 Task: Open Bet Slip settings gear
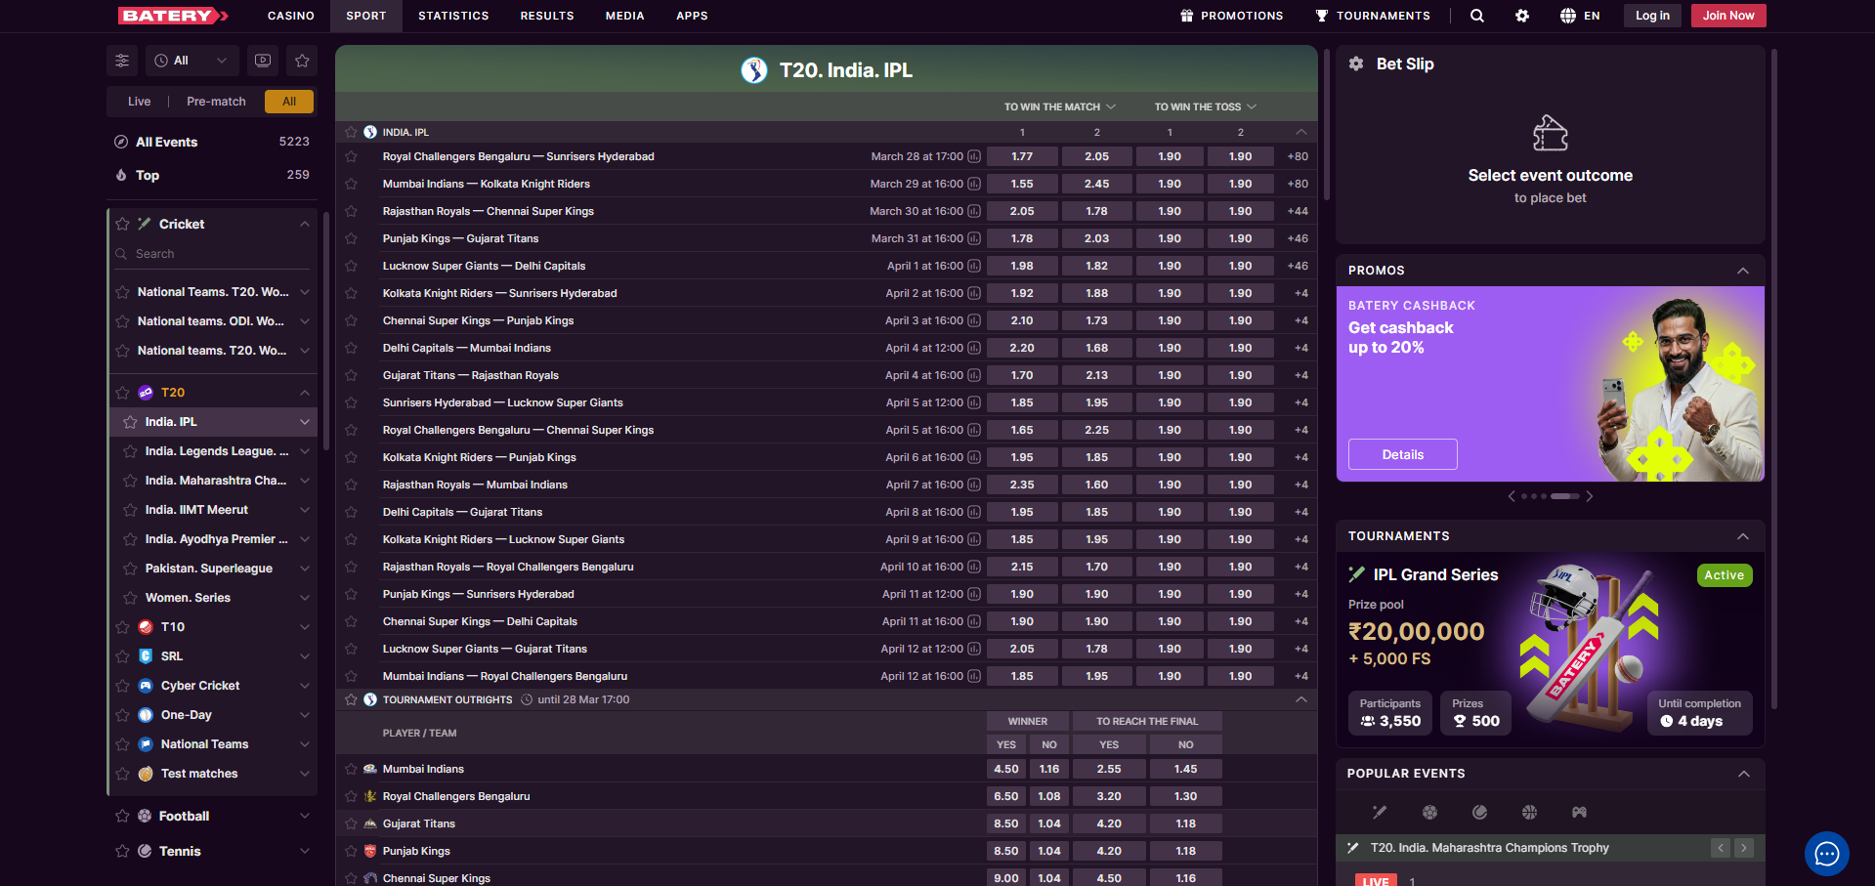pos(1356,63)
